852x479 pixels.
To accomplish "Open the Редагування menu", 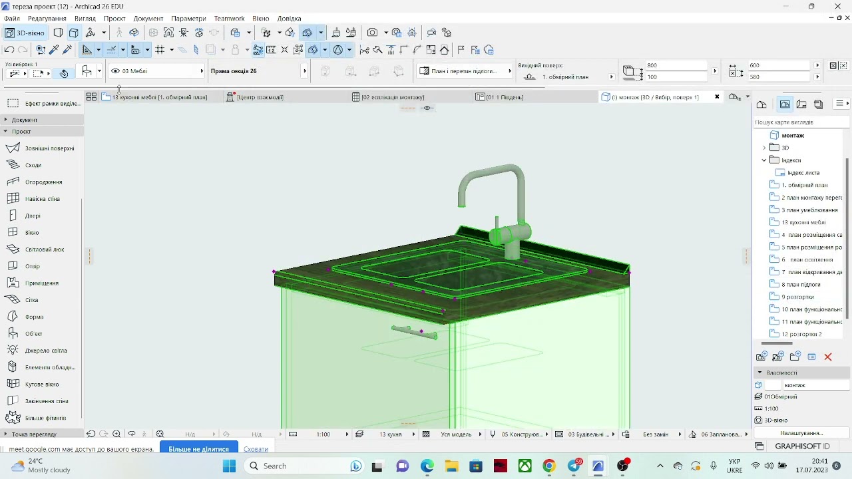I will [x=47, y=19].
